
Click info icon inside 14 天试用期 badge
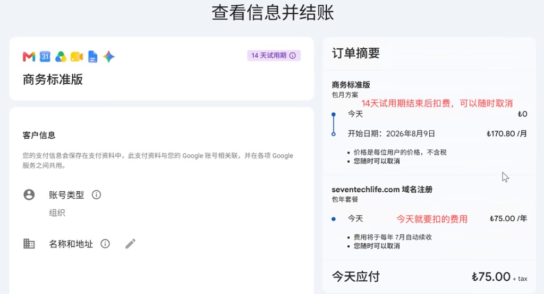pos(293,55)
